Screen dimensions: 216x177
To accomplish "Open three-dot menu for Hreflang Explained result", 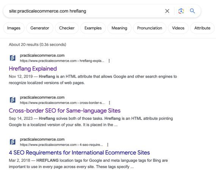I will coord(109,61).
